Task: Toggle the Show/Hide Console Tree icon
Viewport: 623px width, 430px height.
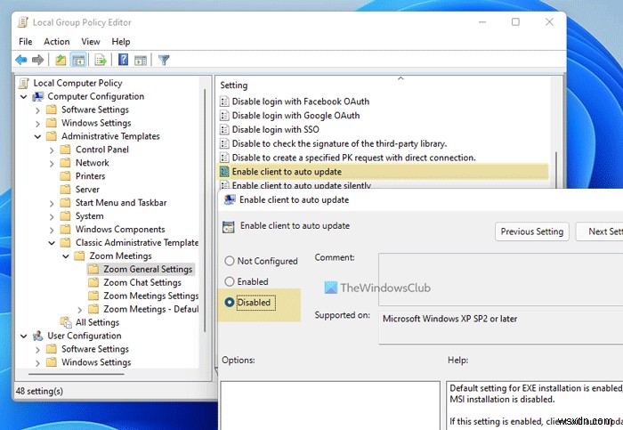Action: (78, 60)
